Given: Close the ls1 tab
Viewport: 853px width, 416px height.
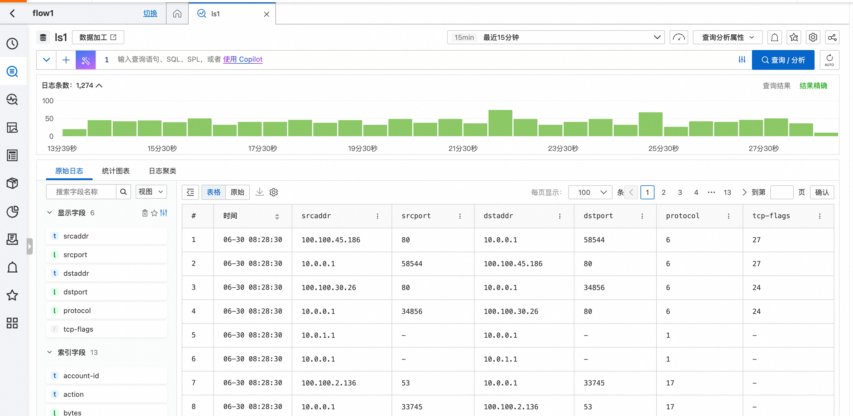Looking at the screenshot, I should coord(267,14).
